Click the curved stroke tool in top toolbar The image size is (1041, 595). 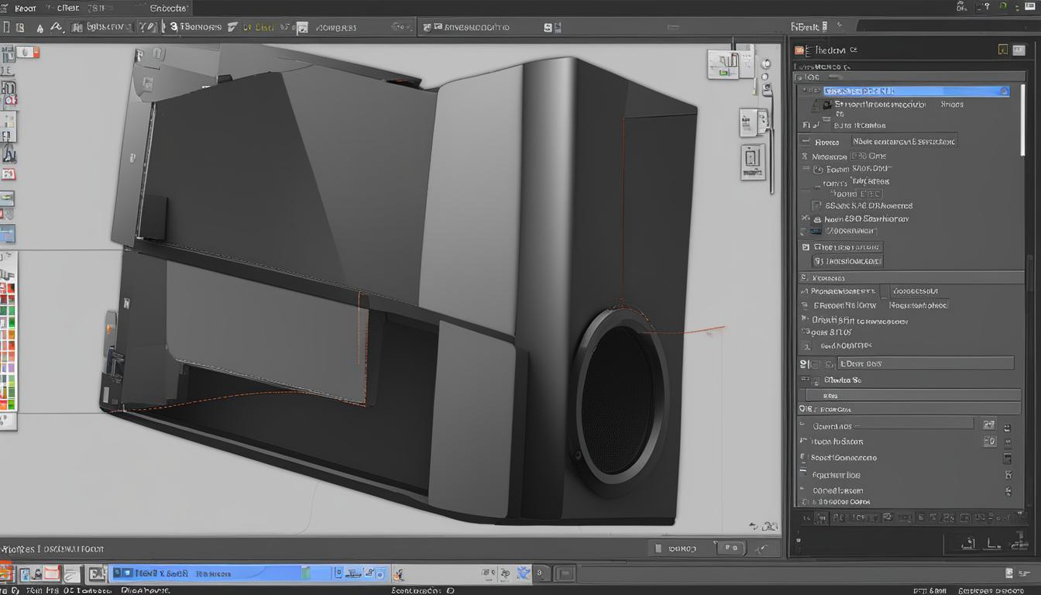pos(56,27)
